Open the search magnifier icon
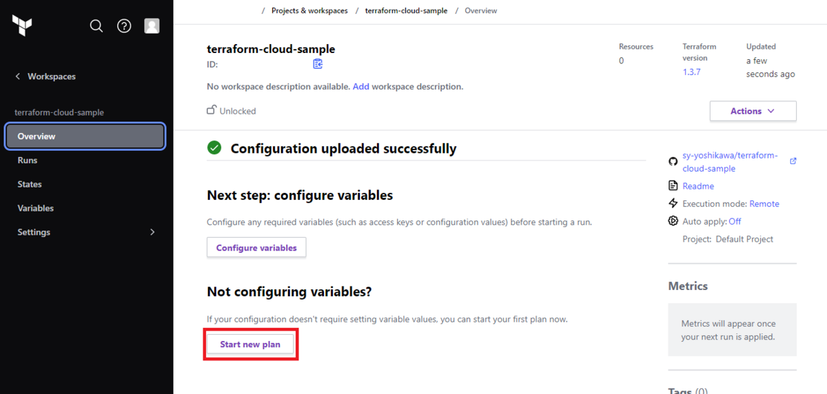The height and width of the screenshot is (394, 827). 96,26
